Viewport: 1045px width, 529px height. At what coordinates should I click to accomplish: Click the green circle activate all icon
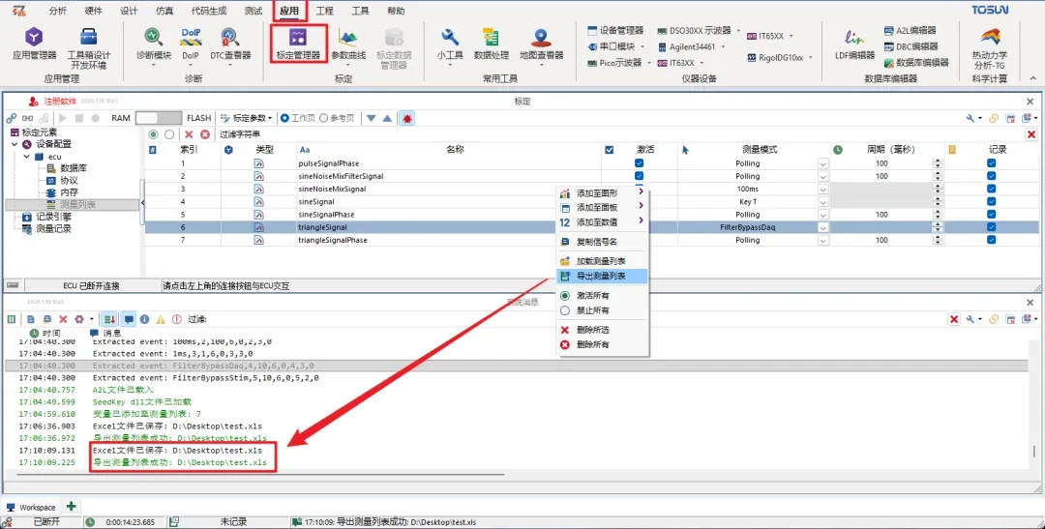tap(153, 134)
